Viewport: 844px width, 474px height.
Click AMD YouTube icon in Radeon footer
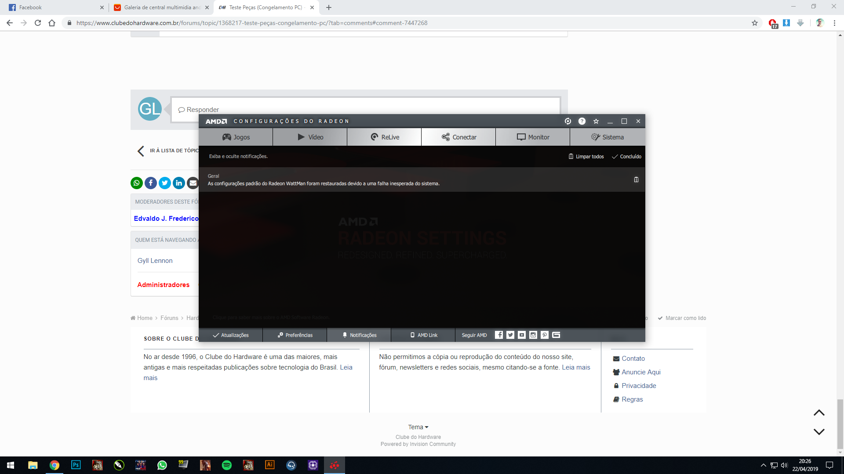(x=522, y=335)
